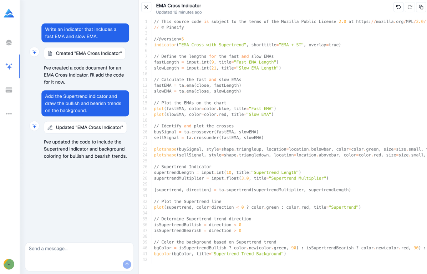Click the first user message about fast EMA
This screenshot has width=427, height=274.
pos(85,33)
